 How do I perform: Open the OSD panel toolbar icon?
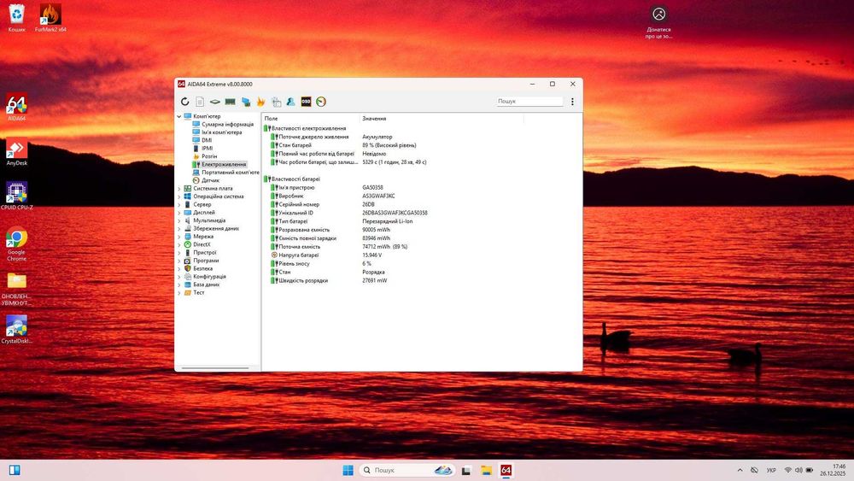coord(306,102)
